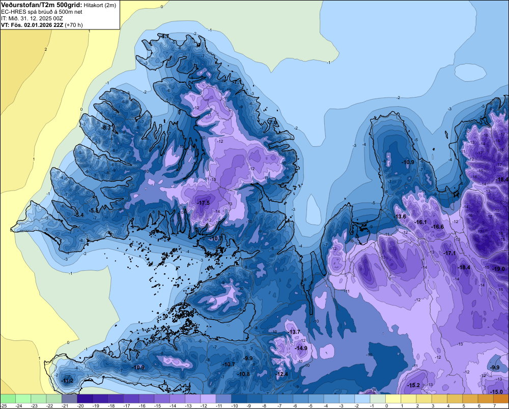Click the legend swatch labeled -11
This screenshot has width=509, height=409.
[223, 398]
